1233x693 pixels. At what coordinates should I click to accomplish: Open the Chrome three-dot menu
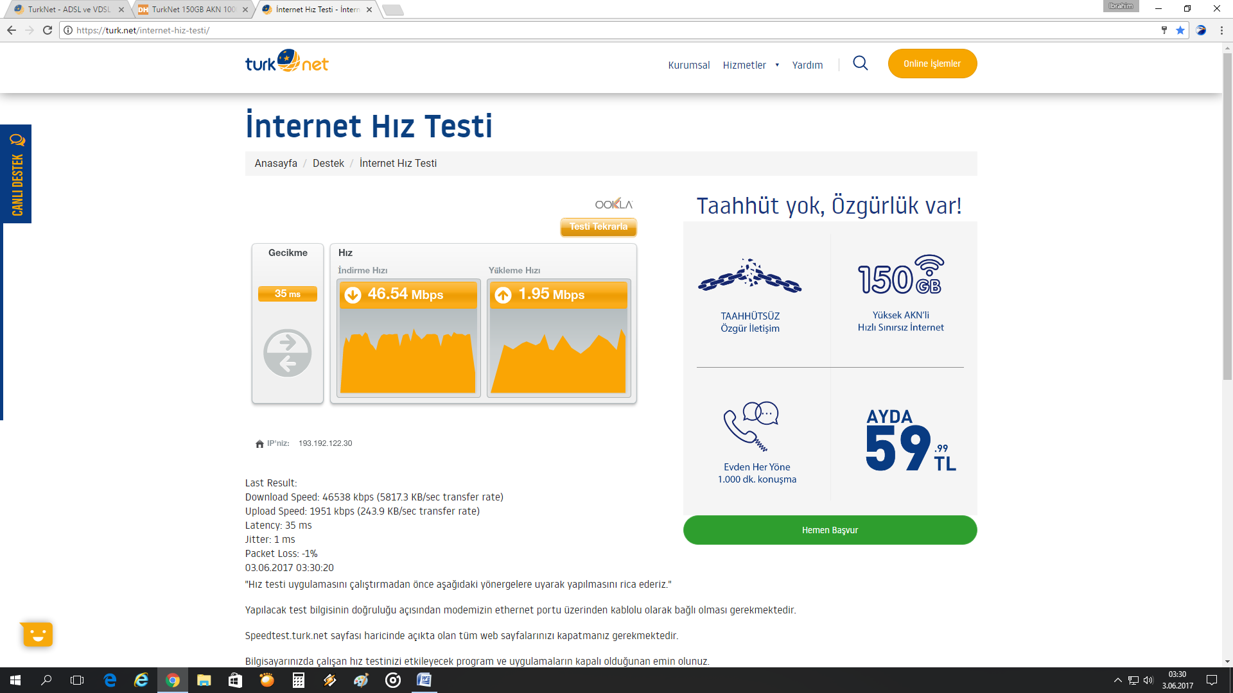tap(1221, 30)
